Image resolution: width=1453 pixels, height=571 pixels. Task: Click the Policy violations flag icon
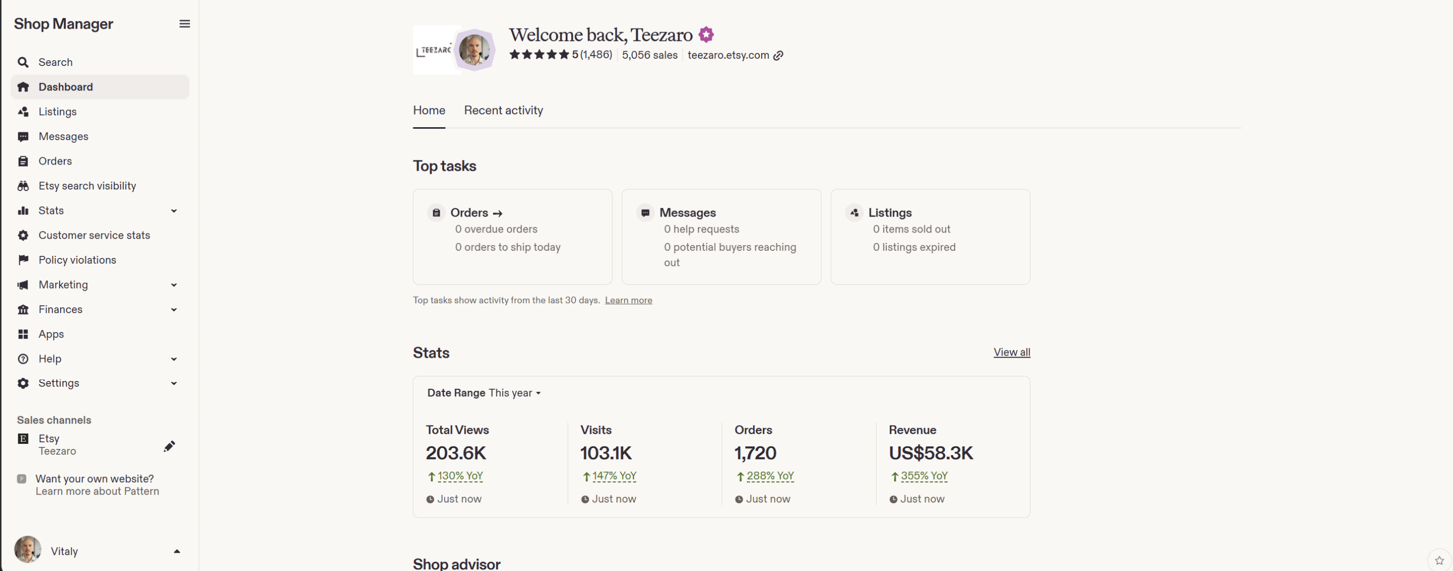point(23,260)
